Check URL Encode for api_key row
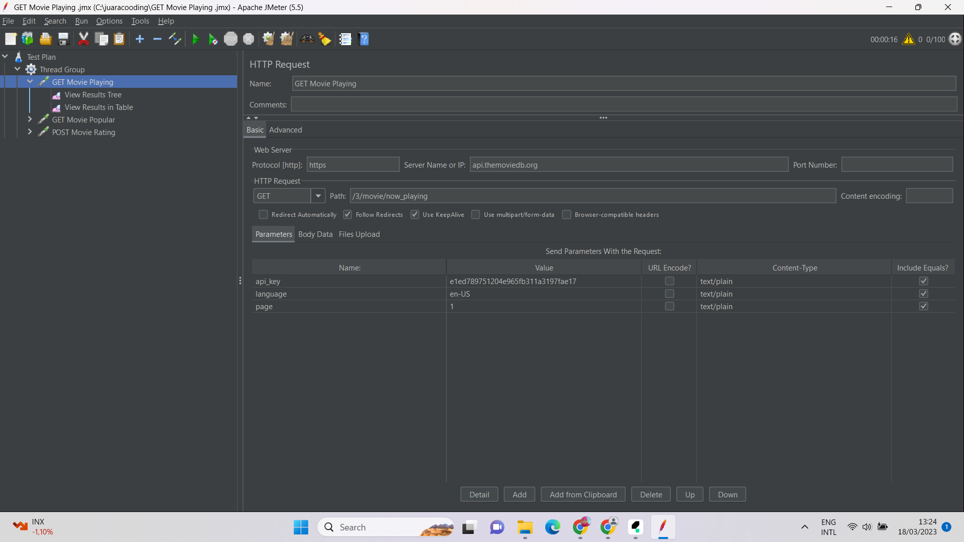The height and width of the screenshot is (542, 964). (669, 282)
